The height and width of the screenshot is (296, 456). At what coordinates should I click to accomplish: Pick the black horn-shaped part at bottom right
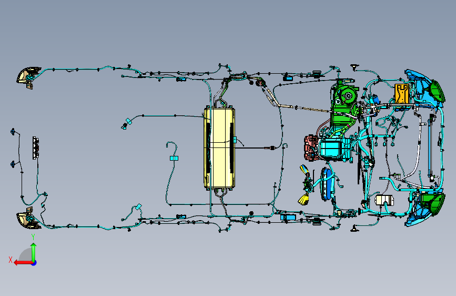click(354, 229)
